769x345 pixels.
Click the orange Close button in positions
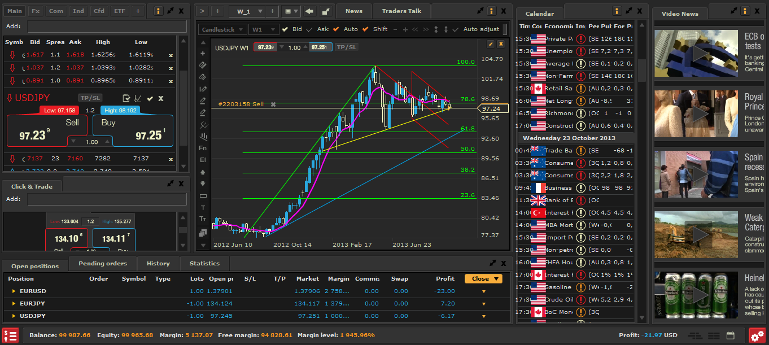(x=483, y=279)
